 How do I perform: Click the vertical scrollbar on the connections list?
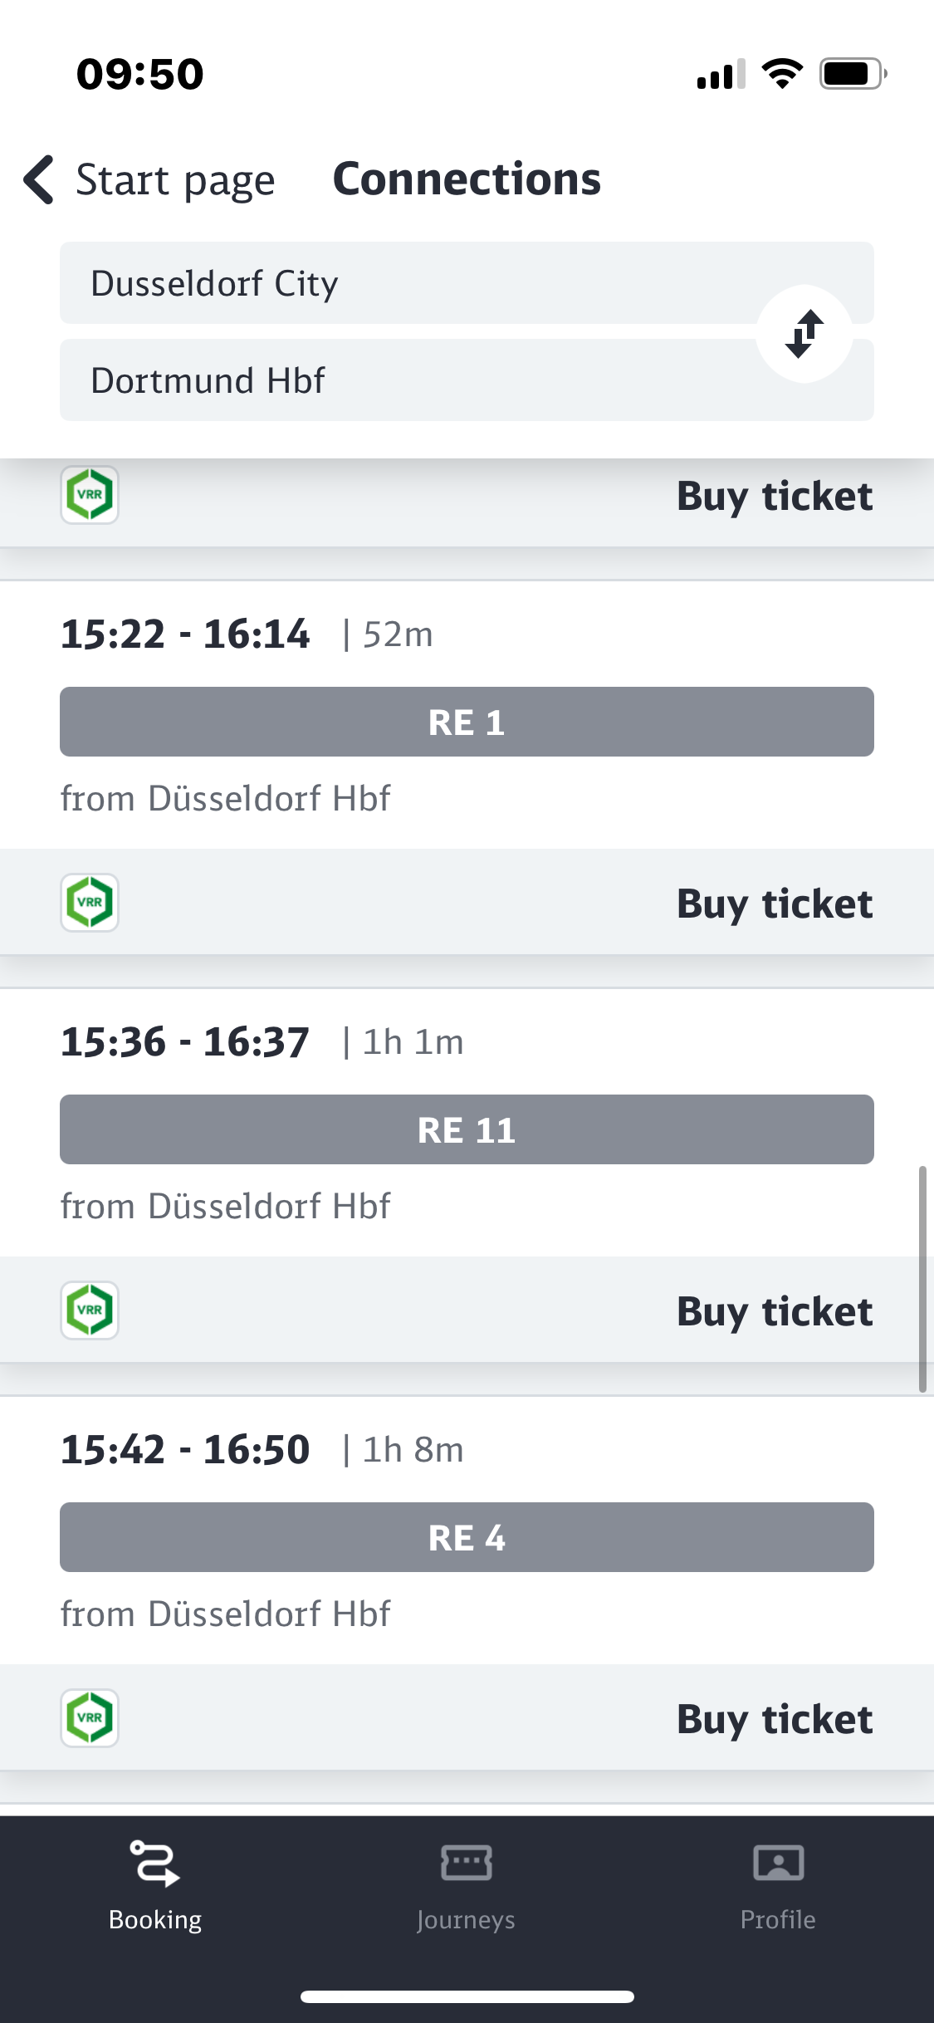point(922,1279)
